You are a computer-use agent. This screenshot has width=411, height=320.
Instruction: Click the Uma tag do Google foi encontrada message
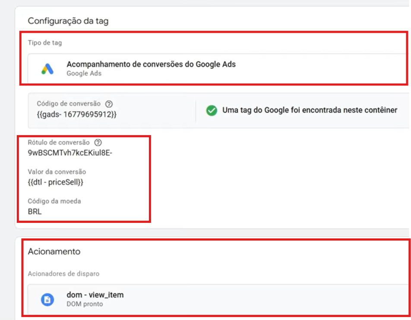click(310, 110)
